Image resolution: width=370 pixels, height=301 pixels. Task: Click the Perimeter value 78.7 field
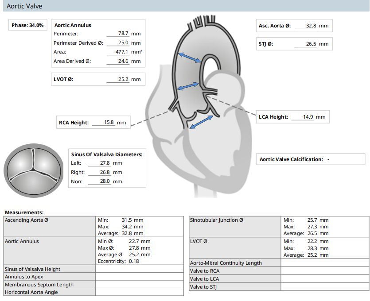pyautogui.click(x=117, y=34)
